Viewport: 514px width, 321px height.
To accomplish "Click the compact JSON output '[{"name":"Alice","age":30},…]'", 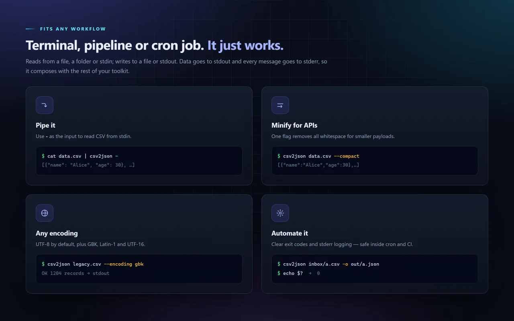I will pyautogui.click(x=318, y=165).
